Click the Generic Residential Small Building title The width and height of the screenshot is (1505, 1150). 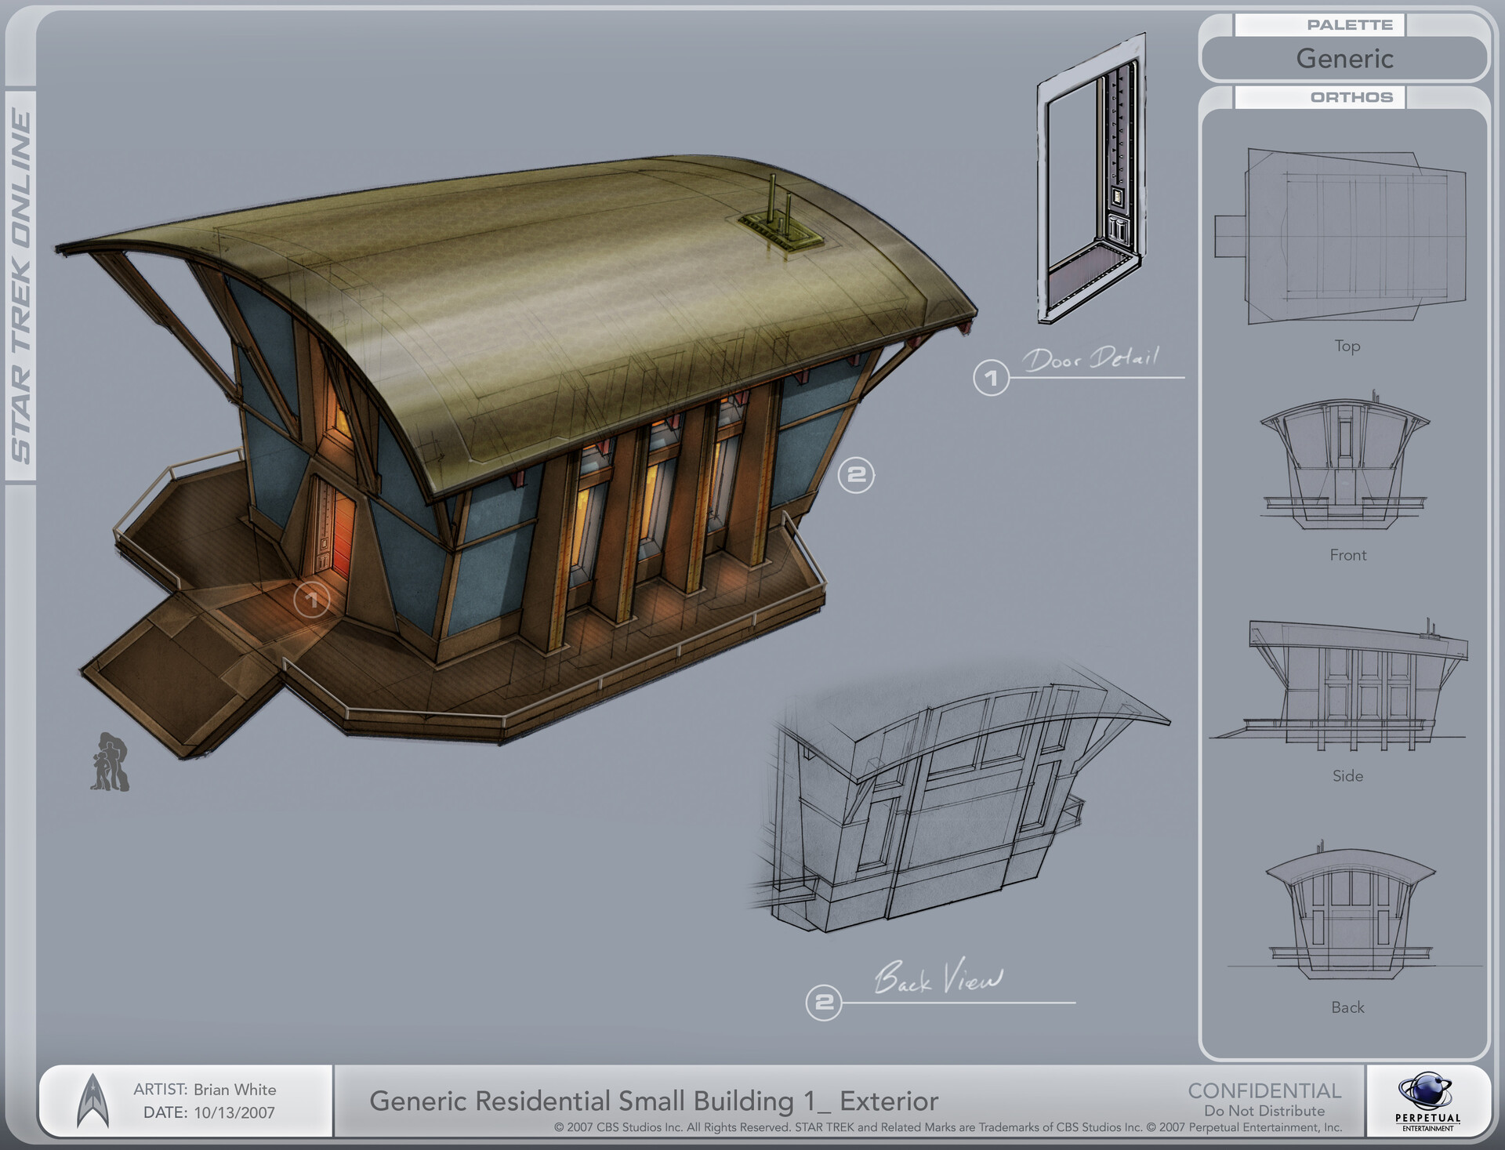(654, 1101)
